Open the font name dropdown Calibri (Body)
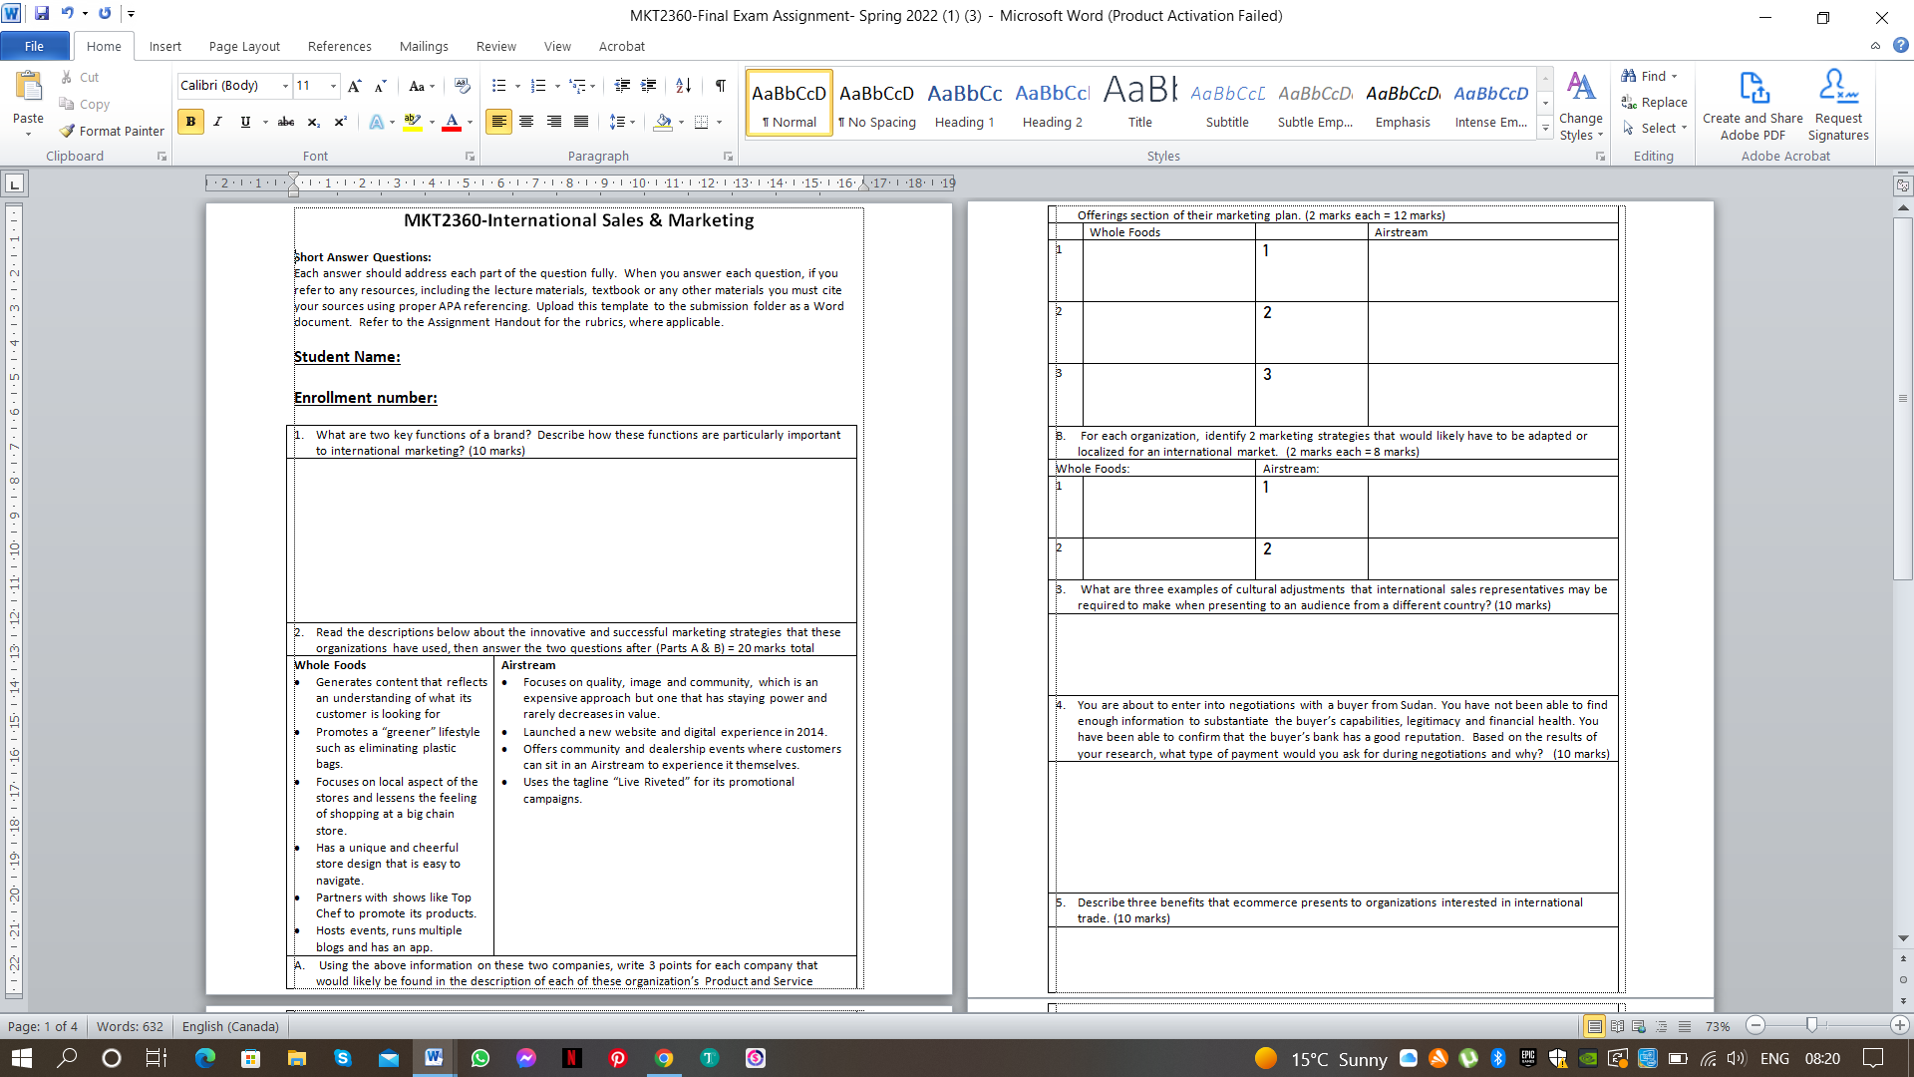Image resolution: width=1914 pixels, height=1077 pixels. (285, 86)
